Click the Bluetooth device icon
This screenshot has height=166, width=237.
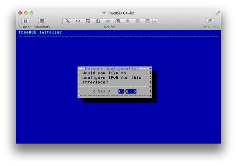[x=137, y=21]
